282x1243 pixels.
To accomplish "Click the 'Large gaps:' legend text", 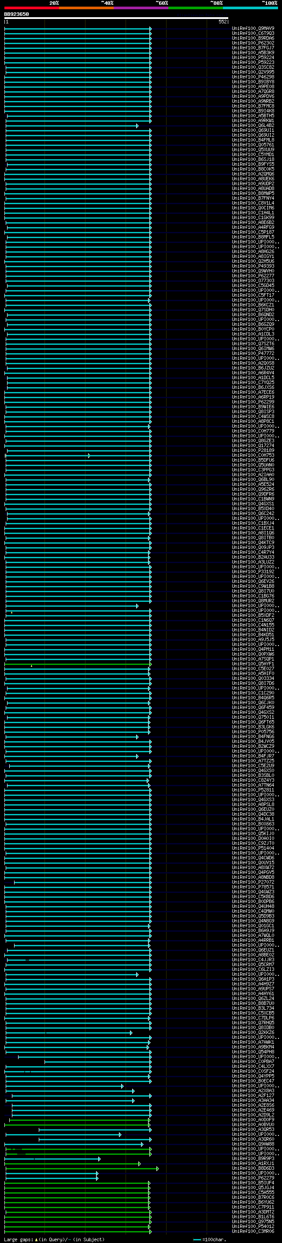I will coord(19,1239).
